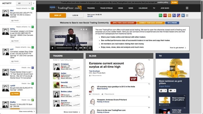Click the comment bubble icon under the Metal meltdown video

tap(171, 90)
